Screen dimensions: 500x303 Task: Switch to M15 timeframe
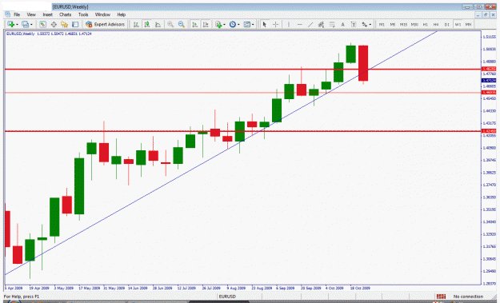click(403, 24)
